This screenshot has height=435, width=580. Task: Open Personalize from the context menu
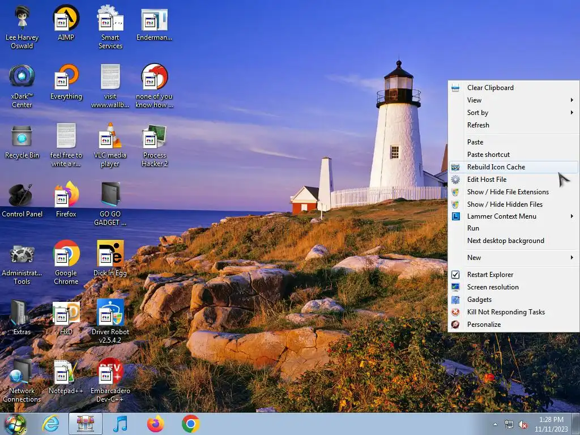pos(514,325)
